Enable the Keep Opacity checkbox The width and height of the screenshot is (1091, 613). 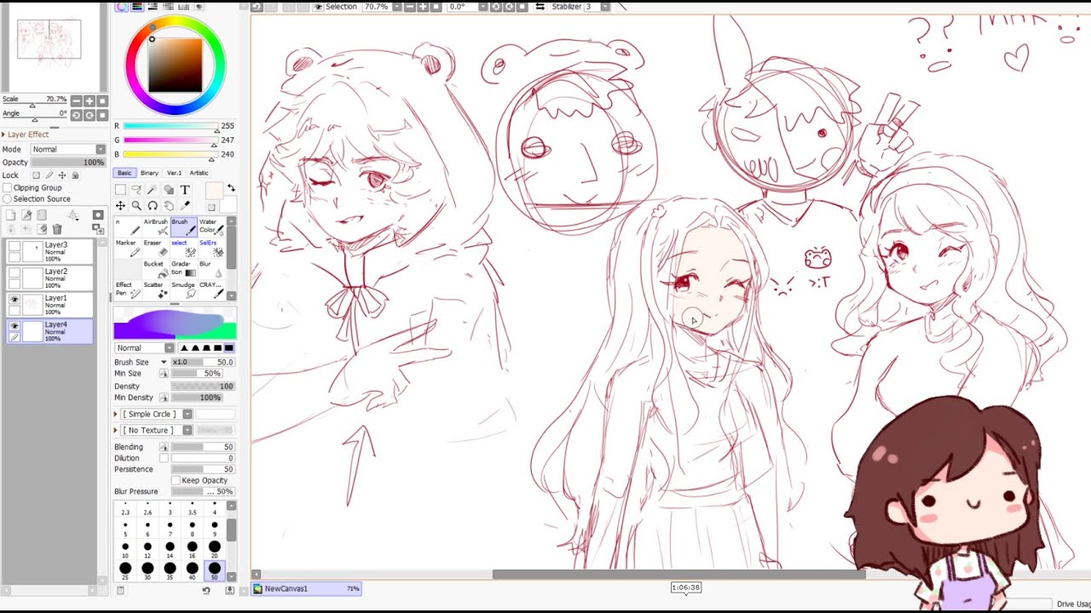pos(176,480)
